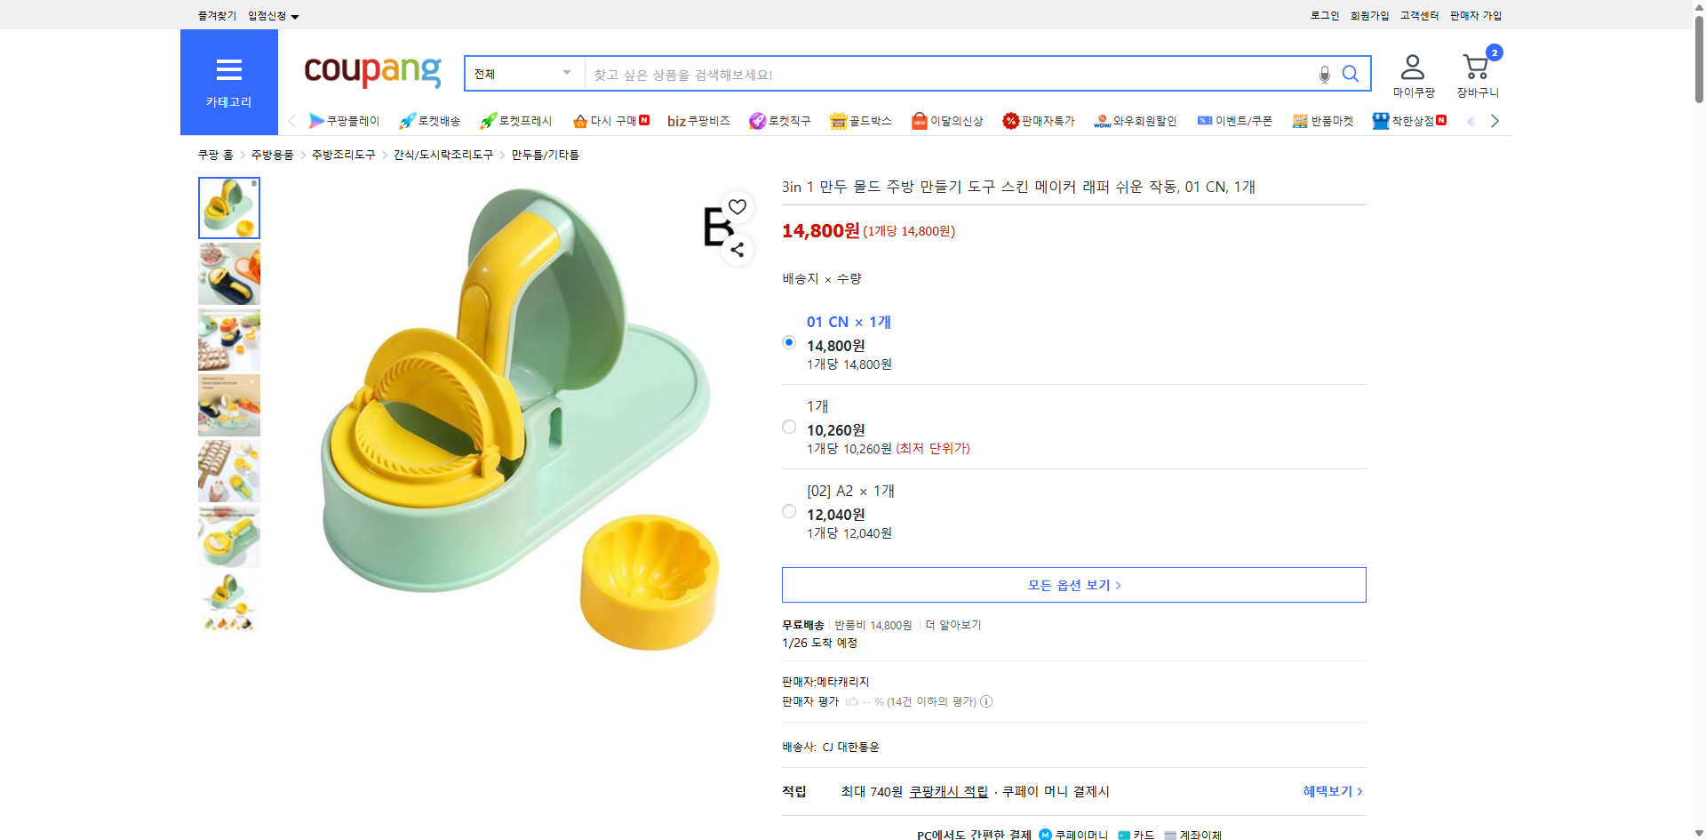Open the 골드박스 menu item
1706x840 pixels.
(861, 120)
